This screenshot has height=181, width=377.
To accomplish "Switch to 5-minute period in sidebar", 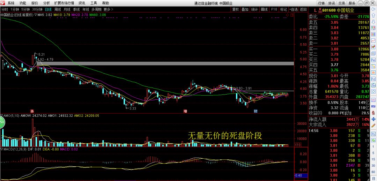I will 374,153.
